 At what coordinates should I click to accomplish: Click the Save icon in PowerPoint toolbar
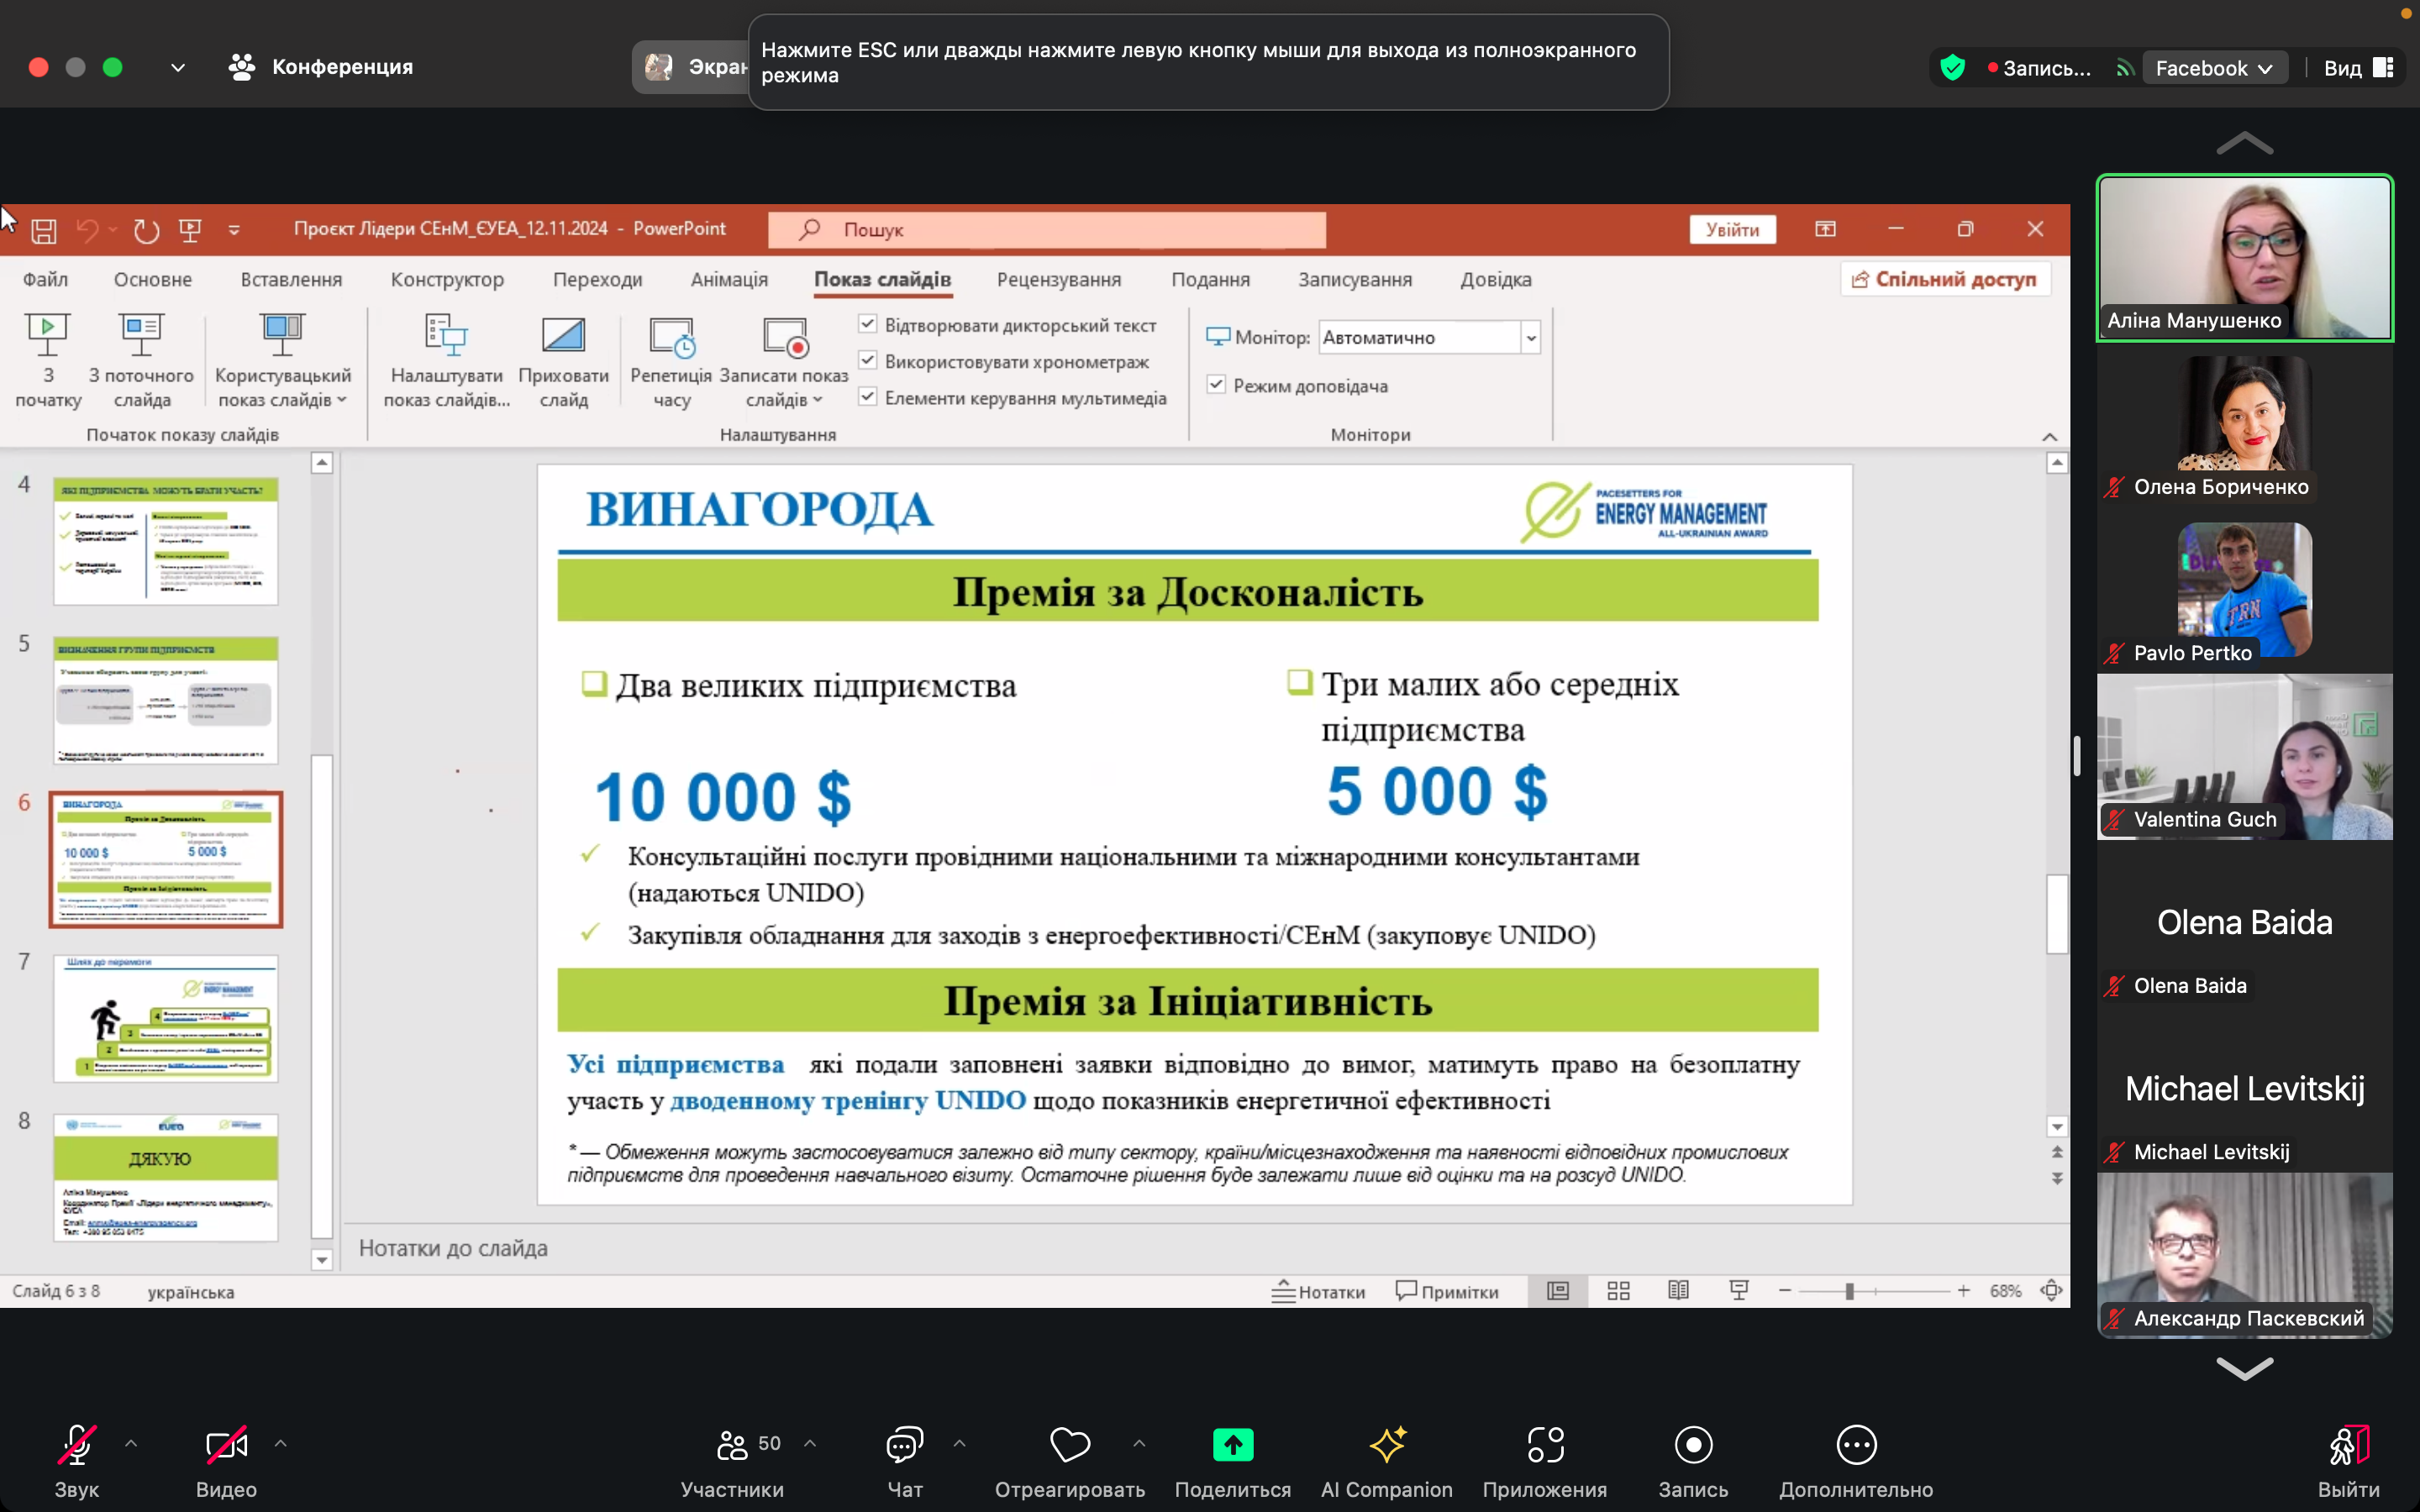pos(43,231)
